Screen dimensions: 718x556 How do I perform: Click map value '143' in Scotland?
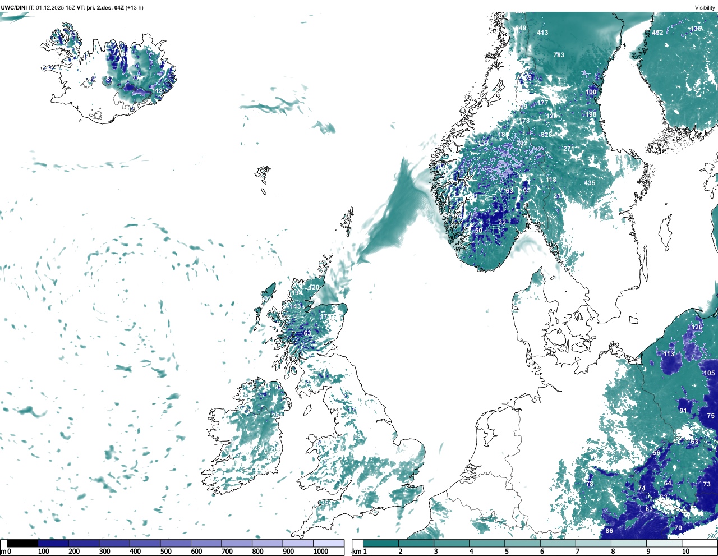tap(295, 306)
